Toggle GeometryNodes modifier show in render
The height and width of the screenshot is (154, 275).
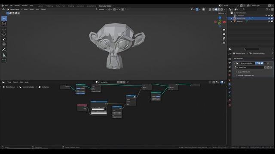click(x=262, y=63)
